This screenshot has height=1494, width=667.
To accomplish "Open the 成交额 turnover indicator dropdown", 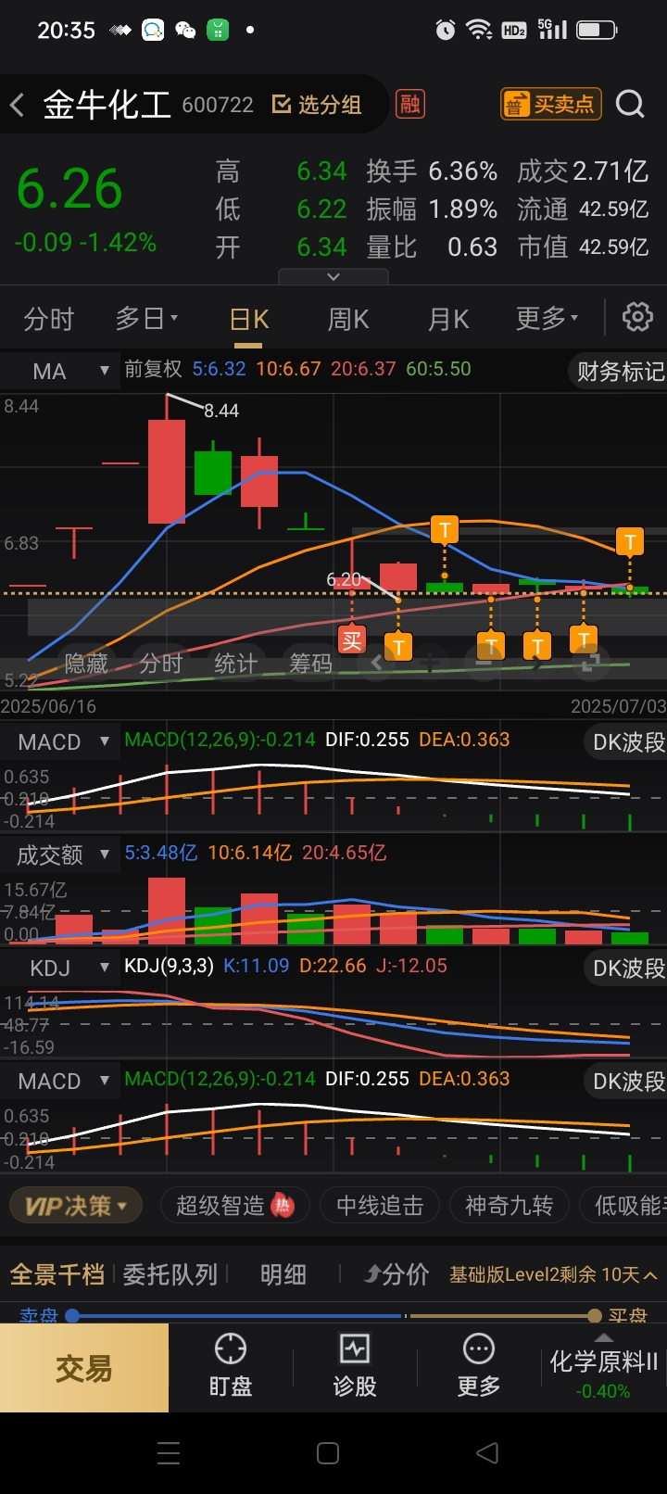I will [x=60, y=855].
